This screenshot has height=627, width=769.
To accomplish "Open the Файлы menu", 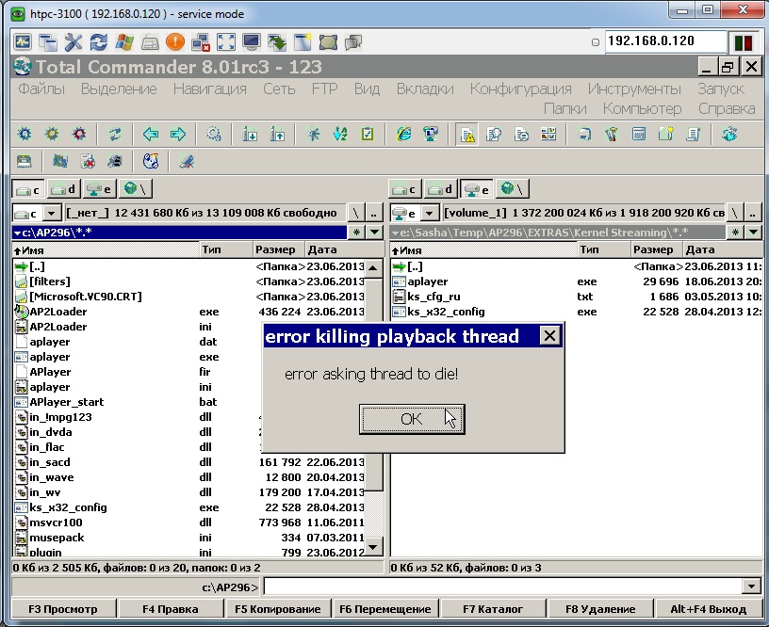I will tap(41, 88).
